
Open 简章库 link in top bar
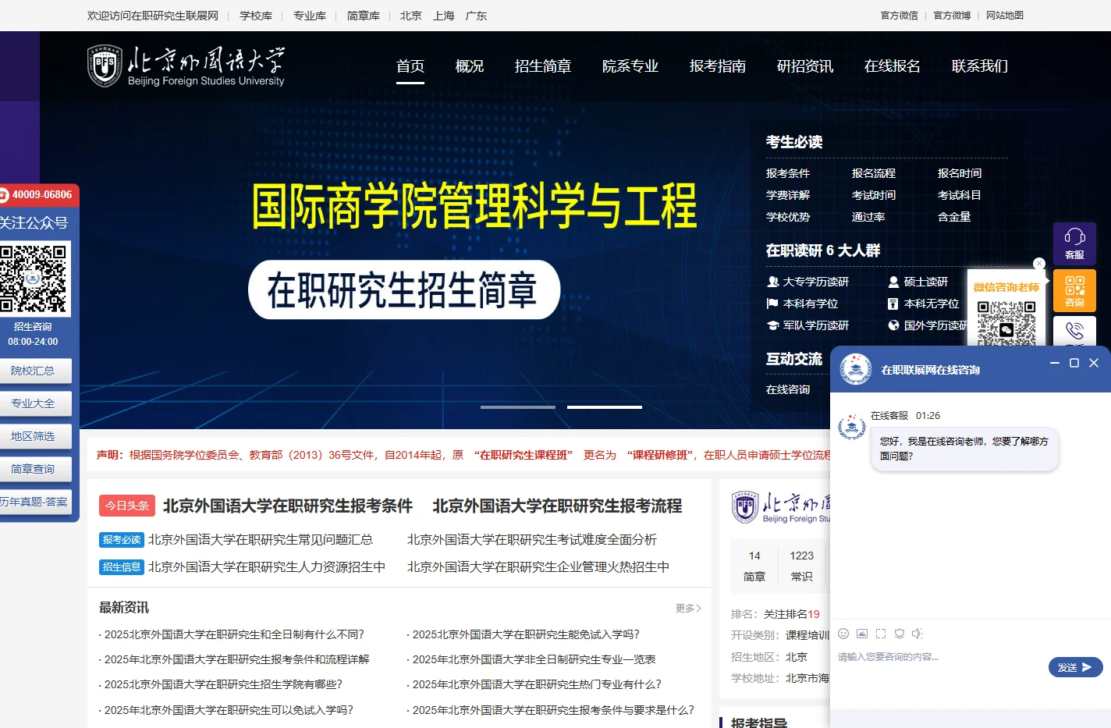(x=364, y=16)
